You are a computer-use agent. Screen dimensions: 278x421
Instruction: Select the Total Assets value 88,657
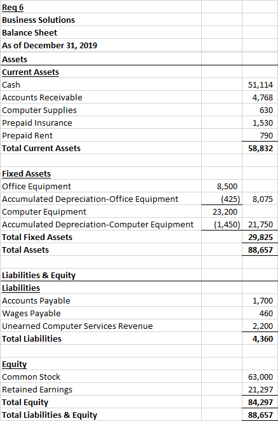coord(260,250)
